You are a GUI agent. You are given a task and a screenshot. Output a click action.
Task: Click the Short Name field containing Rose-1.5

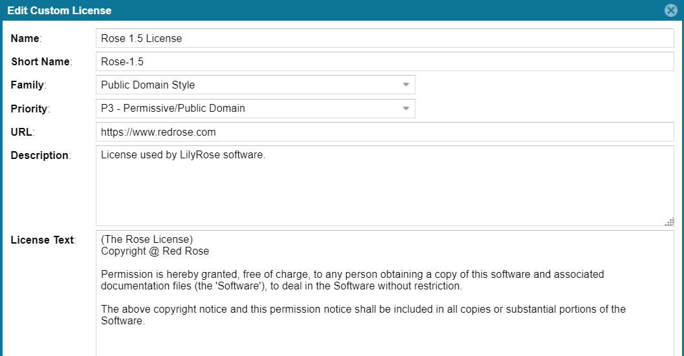point(384,61)
